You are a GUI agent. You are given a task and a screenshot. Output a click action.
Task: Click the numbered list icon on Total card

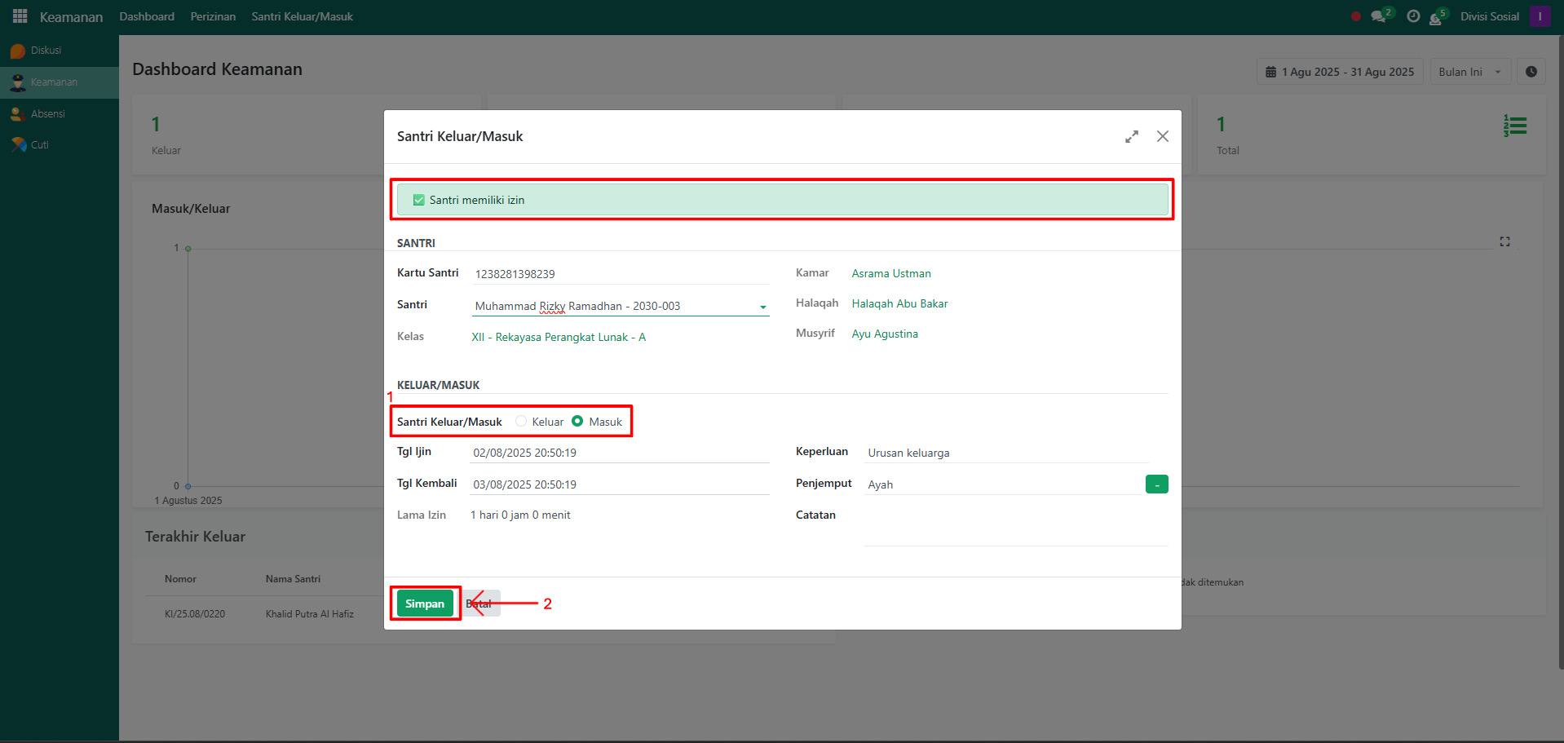[1514, 126]
